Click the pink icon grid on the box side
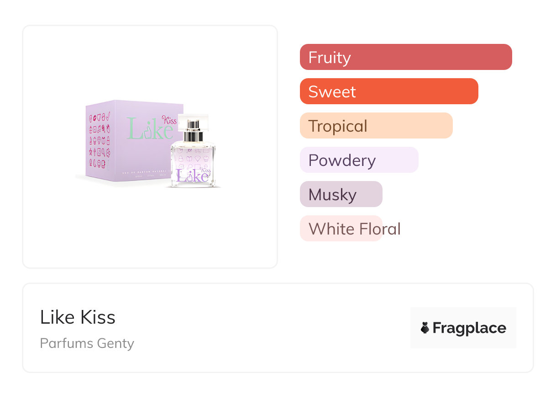The width and height of the screenshot is (556, 395). click(100, 139)
